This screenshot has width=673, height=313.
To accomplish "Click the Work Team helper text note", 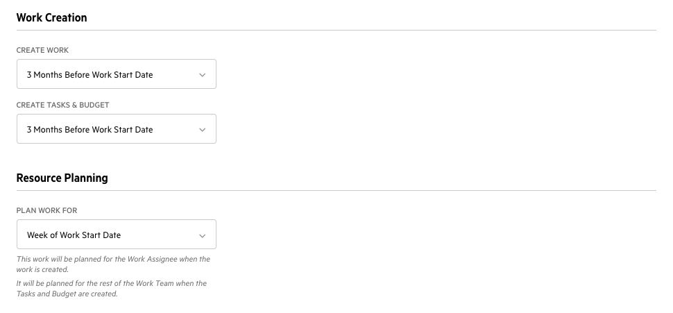I will 111,283.
